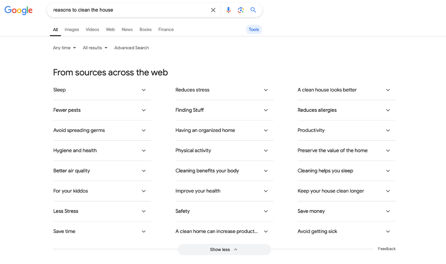The height and width of the screenshot is (264, 446).
Task: Expand Having an organized home
Action: [224, 130]
